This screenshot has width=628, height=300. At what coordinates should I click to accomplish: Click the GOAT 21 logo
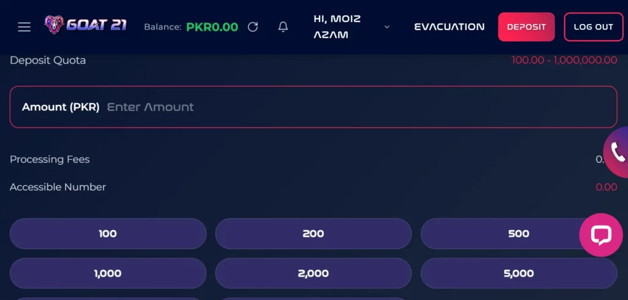[x=85, y=25]
